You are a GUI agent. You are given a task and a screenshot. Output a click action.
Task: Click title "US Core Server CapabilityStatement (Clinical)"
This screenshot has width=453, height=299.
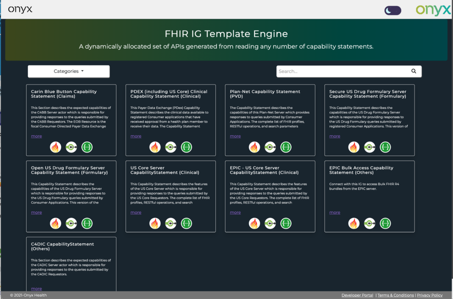point(165,170)
